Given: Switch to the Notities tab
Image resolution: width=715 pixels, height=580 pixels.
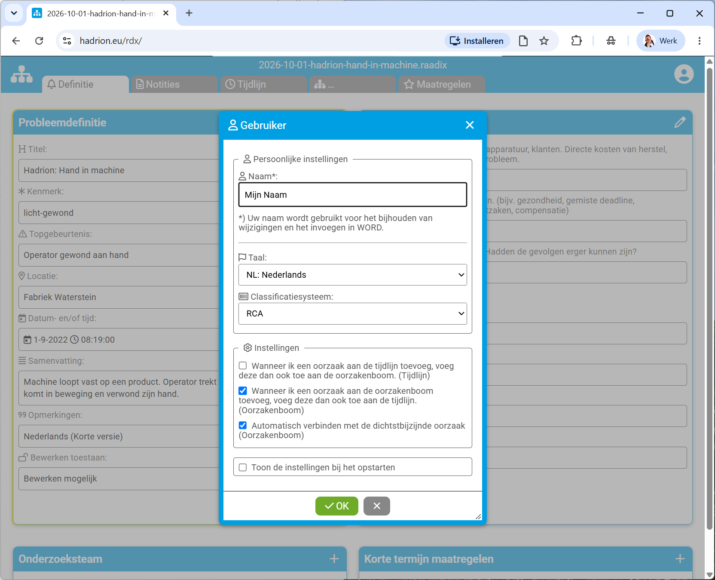Looking at the screenshot, I should point(174,84).
